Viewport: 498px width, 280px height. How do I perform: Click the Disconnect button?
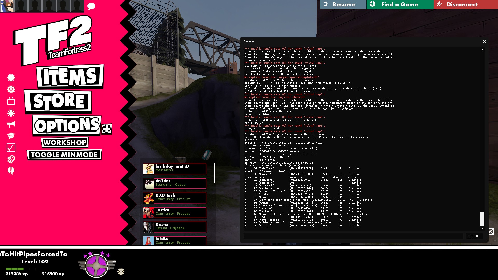click(462, 4)
